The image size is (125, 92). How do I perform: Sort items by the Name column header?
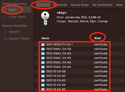(x=45, y=38)
